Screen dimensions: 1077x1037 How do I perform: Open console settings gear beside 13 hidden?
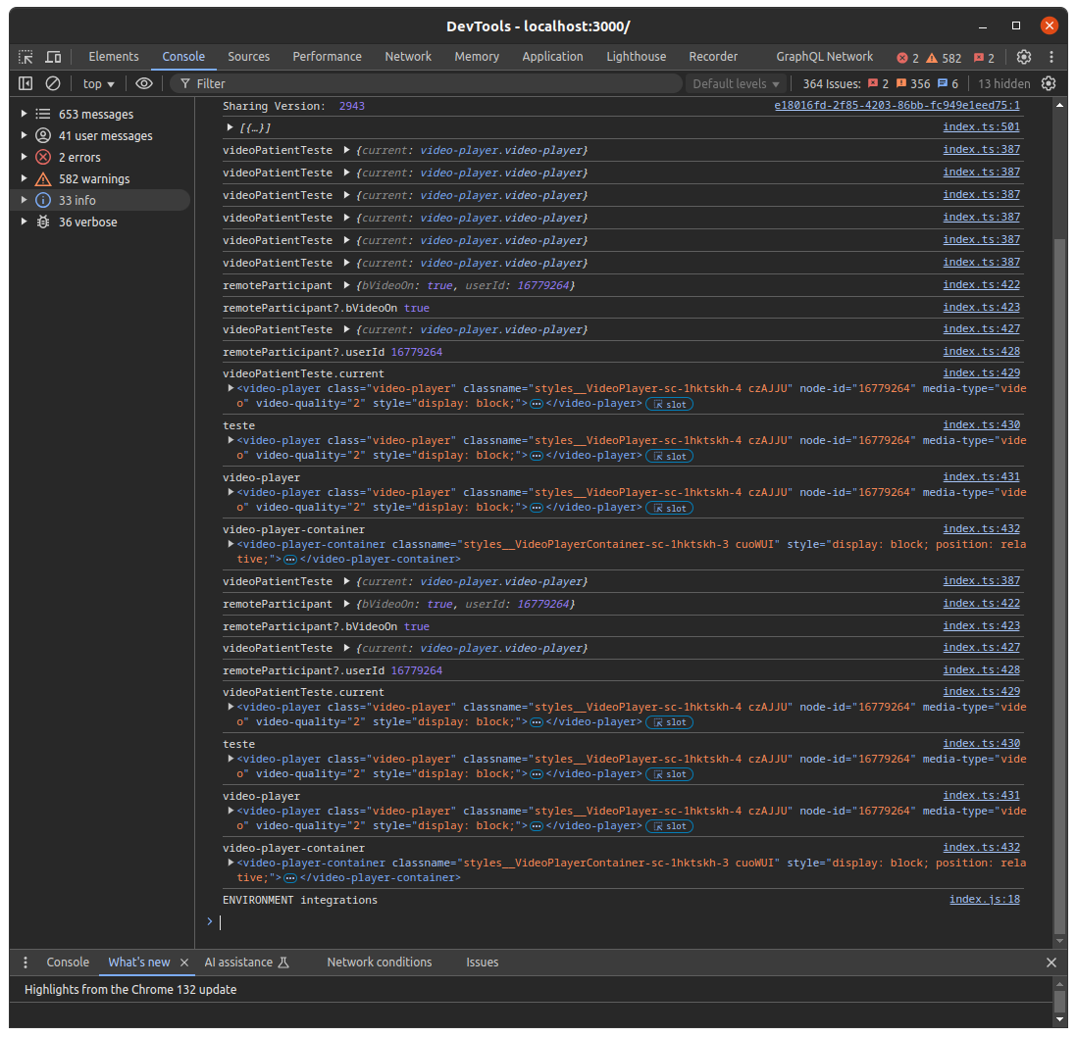pyautogui.click(x=1049, y=84)
